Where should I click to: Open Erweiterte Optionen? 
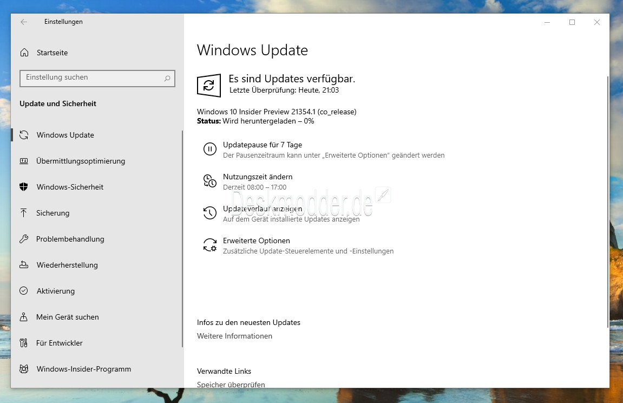tap(256, 240)
